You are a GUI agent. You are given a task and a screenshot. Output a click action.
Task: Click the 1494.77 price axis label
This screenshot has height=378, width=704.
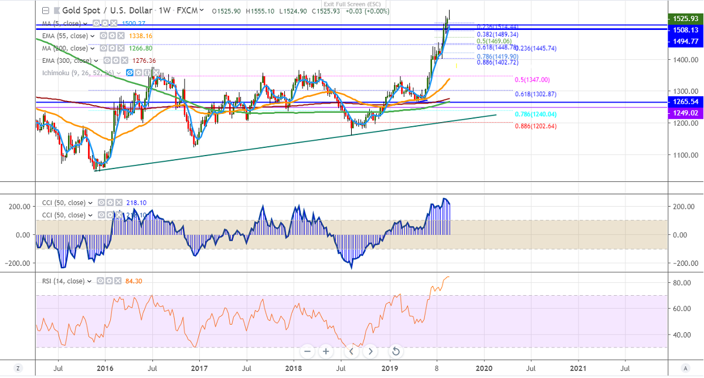(x=685, y=41)
